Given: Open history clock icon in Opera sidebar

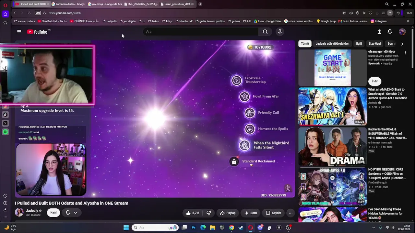Looking at the screenshot, I should coord(5,203).
